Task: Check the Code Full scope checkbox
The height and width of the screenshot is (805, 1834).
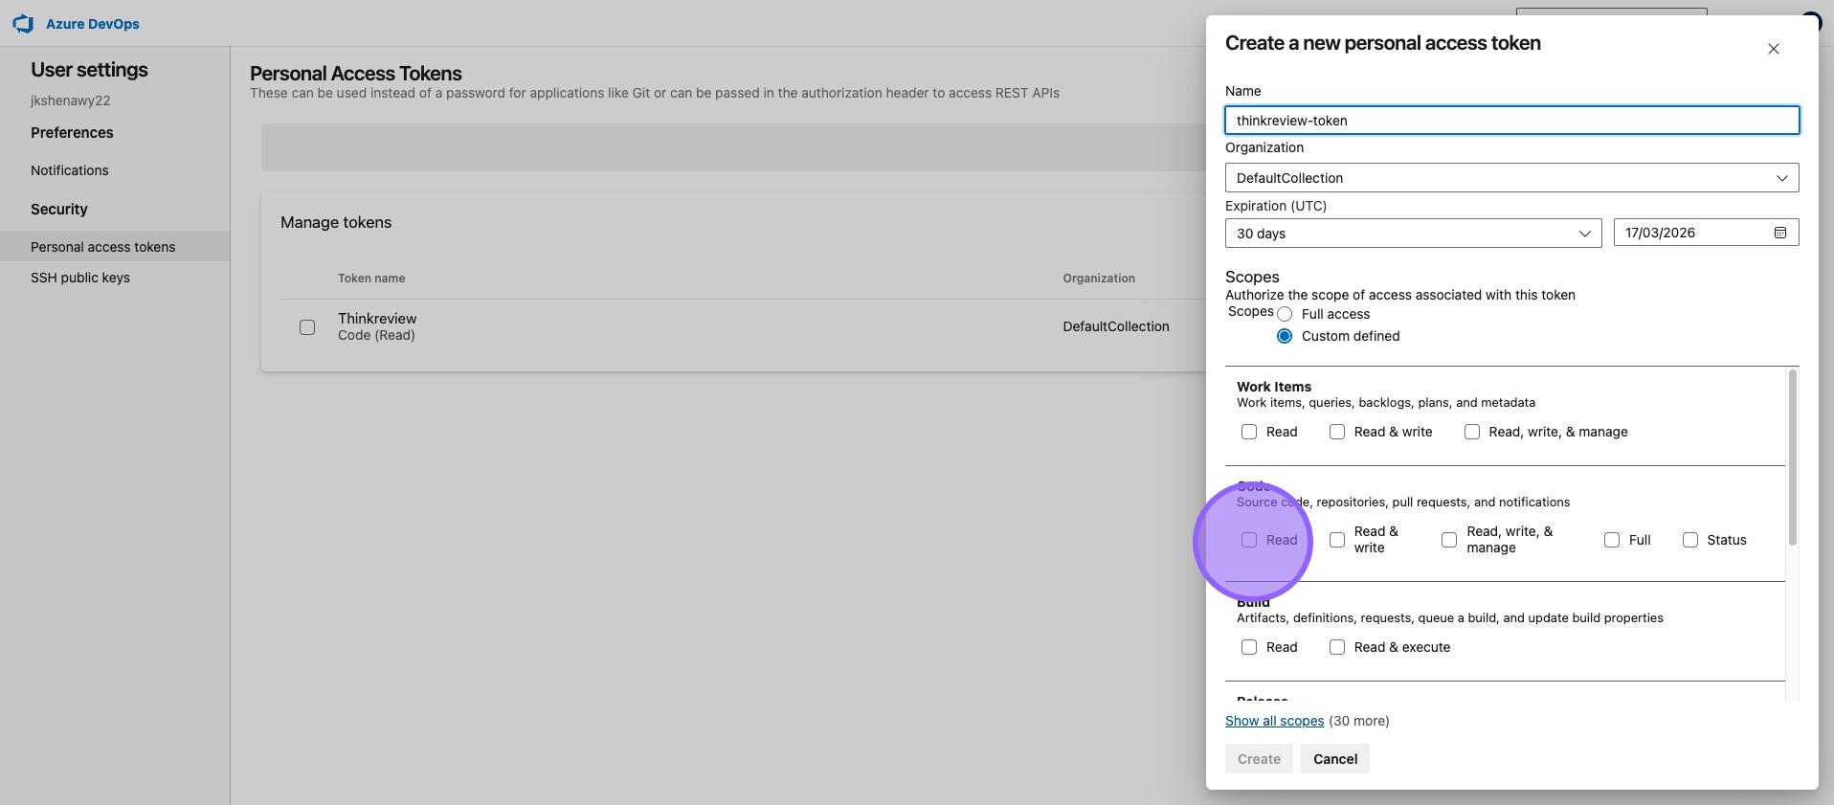Action: point(1612,540)
